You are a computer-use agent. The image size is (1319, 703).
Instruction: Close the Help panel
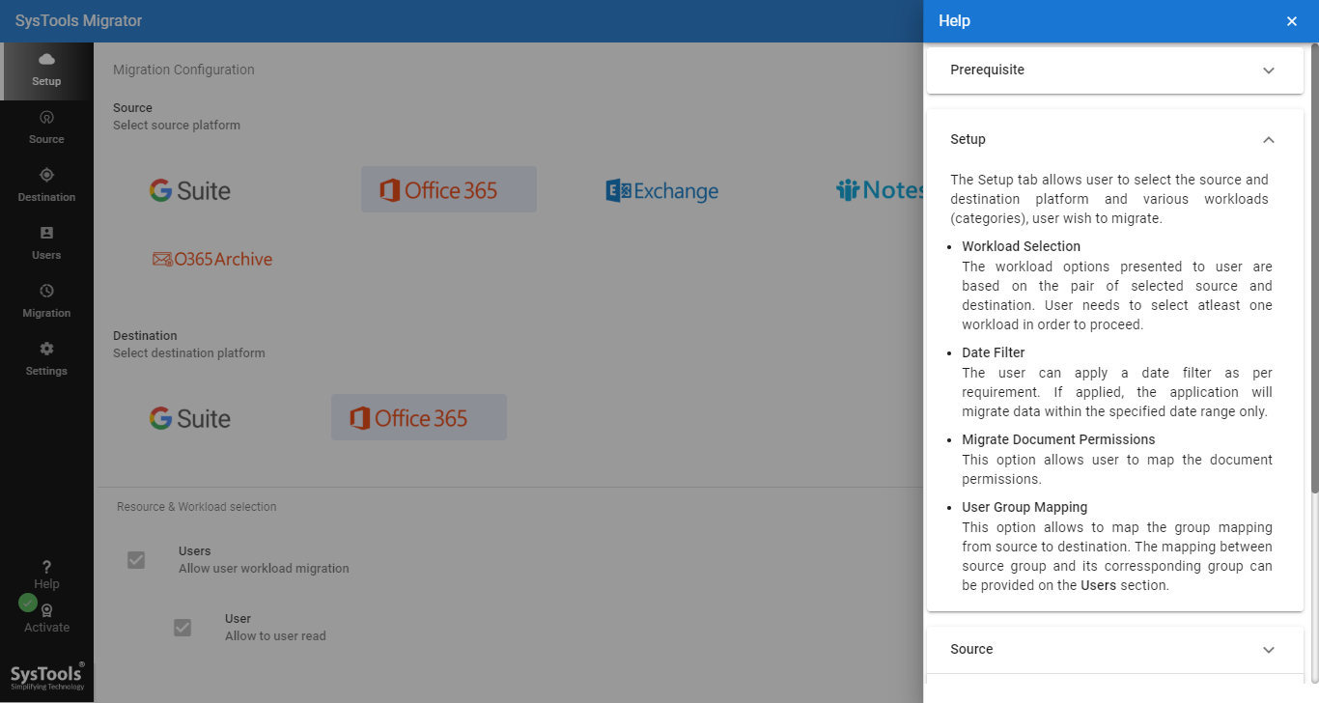(x=1292, y=21)
